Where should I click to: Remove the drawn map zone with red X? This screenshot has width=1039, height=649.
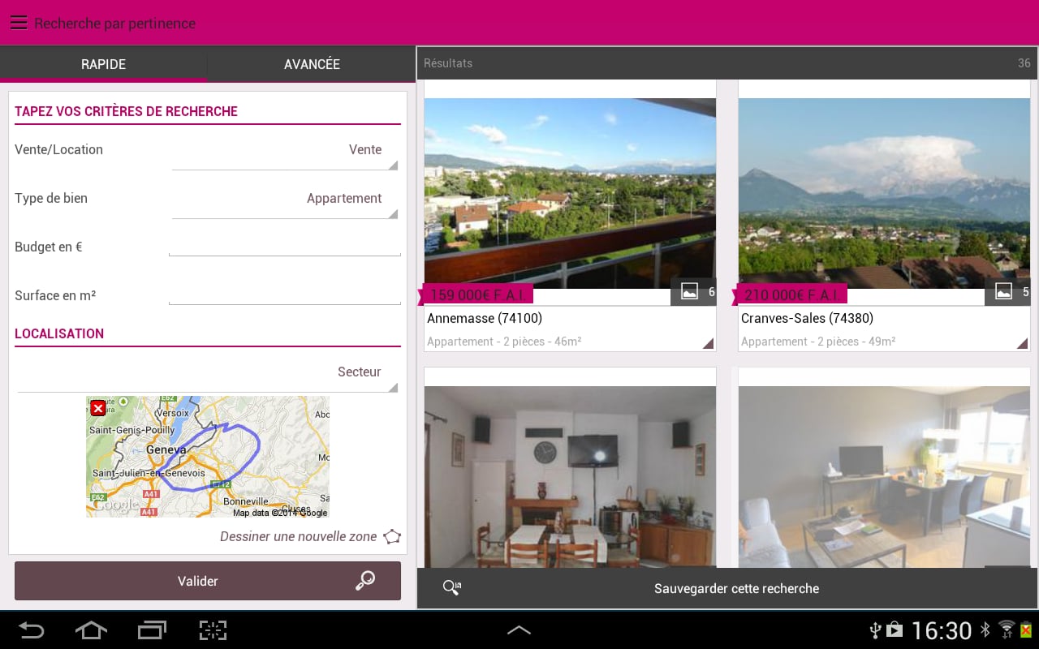[x=97, y=408]
